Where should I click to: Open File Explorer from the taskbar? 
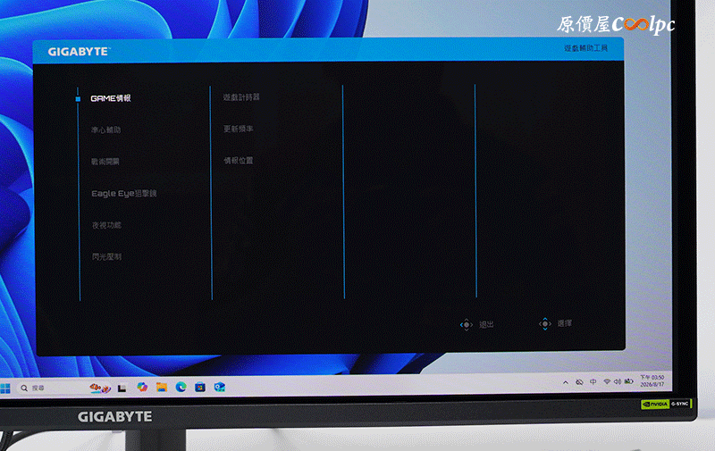(x=162, y=388)
